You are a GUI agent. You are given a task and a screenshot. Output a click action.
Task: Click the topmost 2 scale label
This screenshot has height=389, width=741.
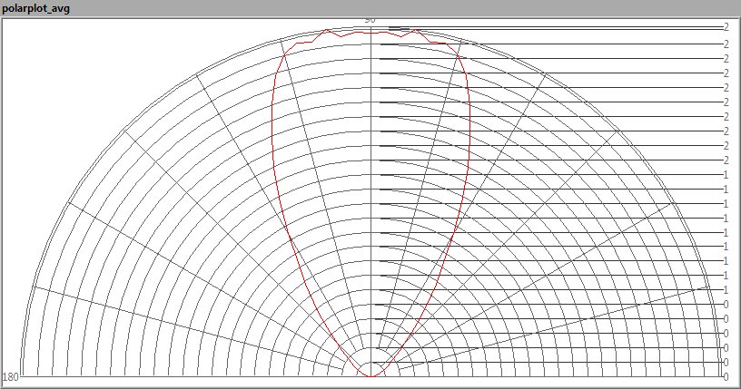tap(726, 27)
